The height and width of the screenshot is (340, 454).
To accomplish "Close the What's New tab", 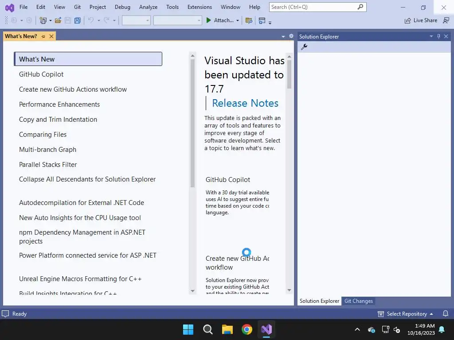I will coord(51,36).
